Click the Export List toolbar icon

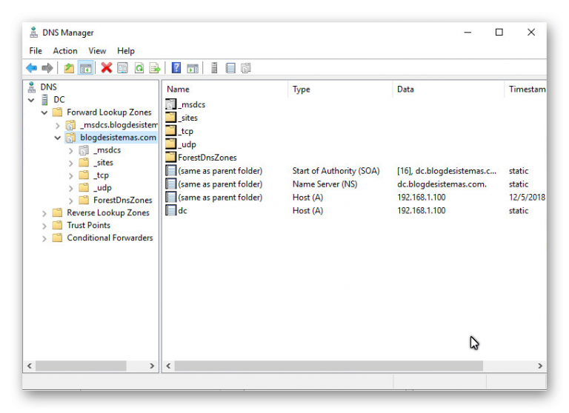coord(155,68)
